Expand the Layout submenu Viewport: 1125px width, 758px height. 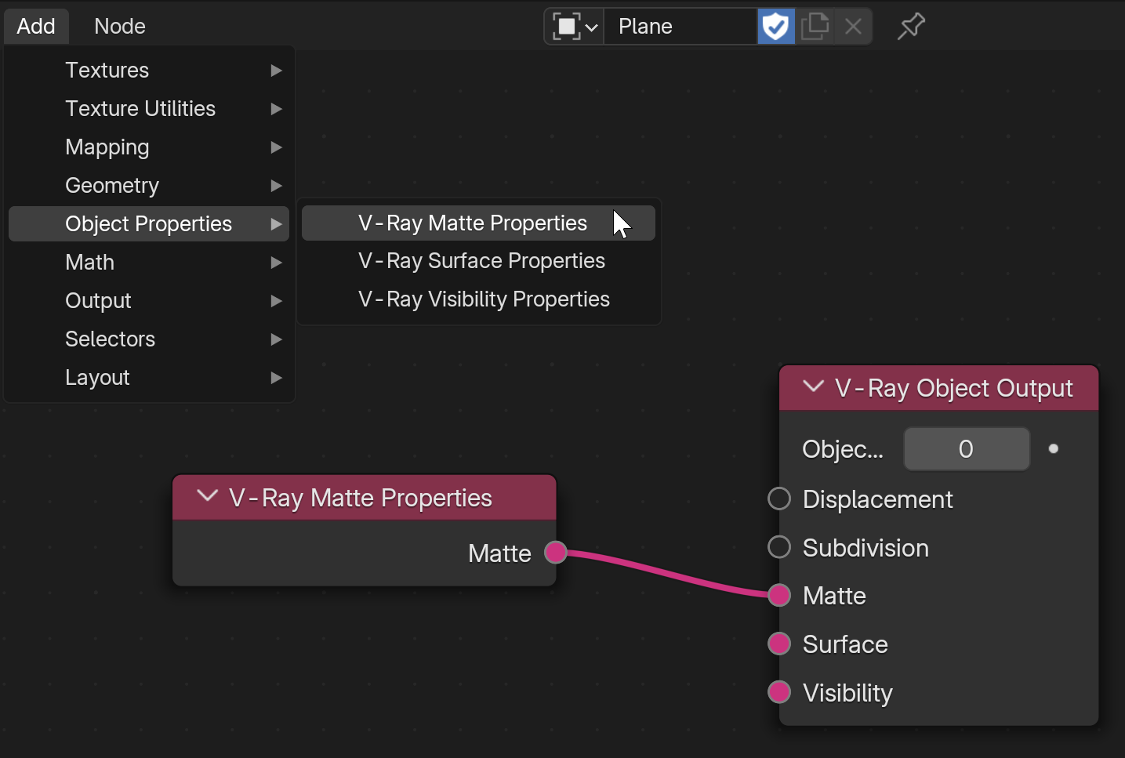pos(149,377)
